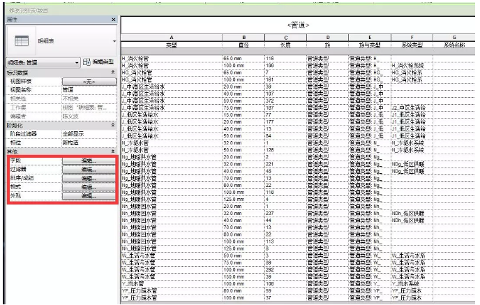Viewport: 480px width, 305px height.
Task: Click the diameter cell 15.0 mm
Action: 243,115
